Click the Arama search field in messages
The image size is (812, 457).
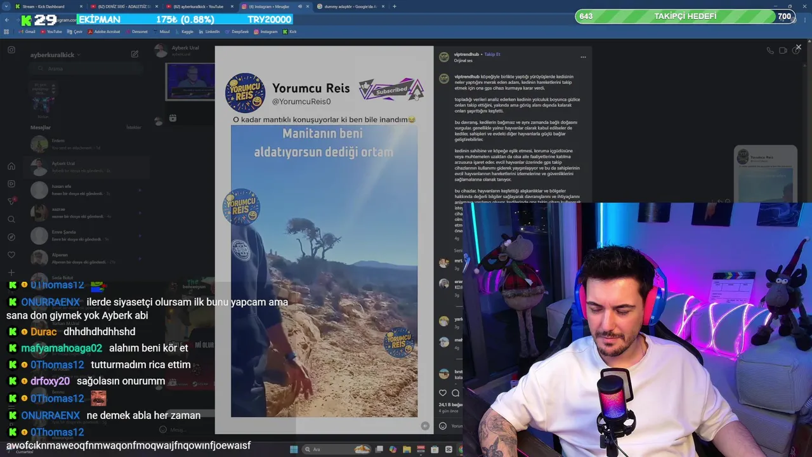coord(88,69)
